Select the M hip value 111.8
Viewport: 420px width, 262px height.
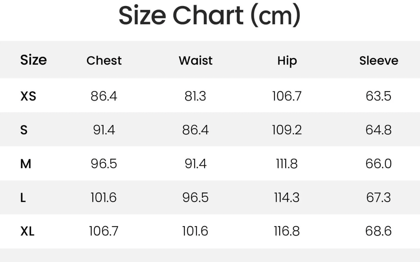click(x=287, y=164)
